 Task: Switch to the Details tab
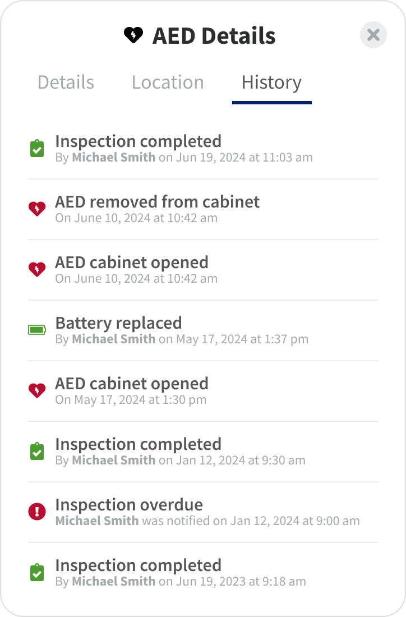[x=66, y=82]
